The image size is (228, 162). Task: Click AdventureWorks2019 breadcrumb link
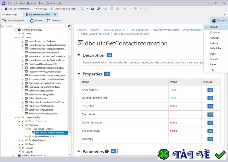point(166,30)
